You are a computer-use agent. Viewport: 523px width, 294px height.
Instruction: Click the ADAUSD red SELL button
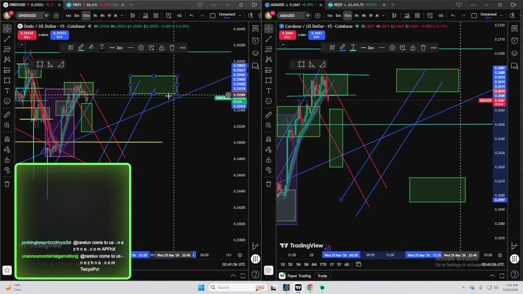[287, 35]
